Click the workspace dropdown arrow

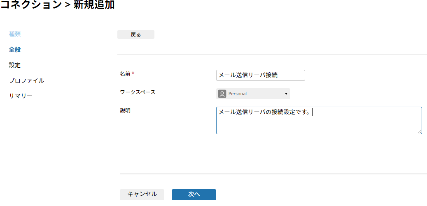tap(286, 94)
